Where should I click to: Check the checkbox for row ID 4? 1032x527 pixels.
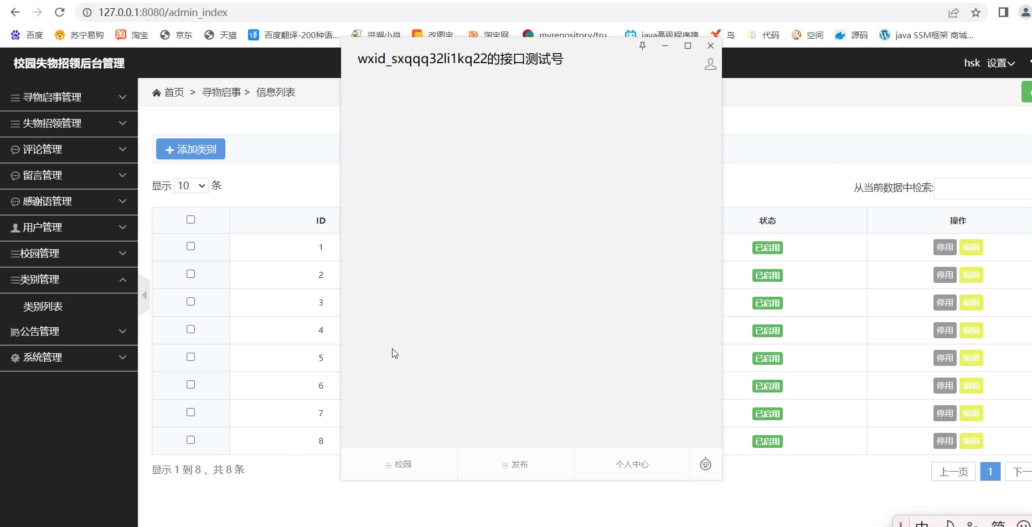pyautogui.click(x=190, y=329)
